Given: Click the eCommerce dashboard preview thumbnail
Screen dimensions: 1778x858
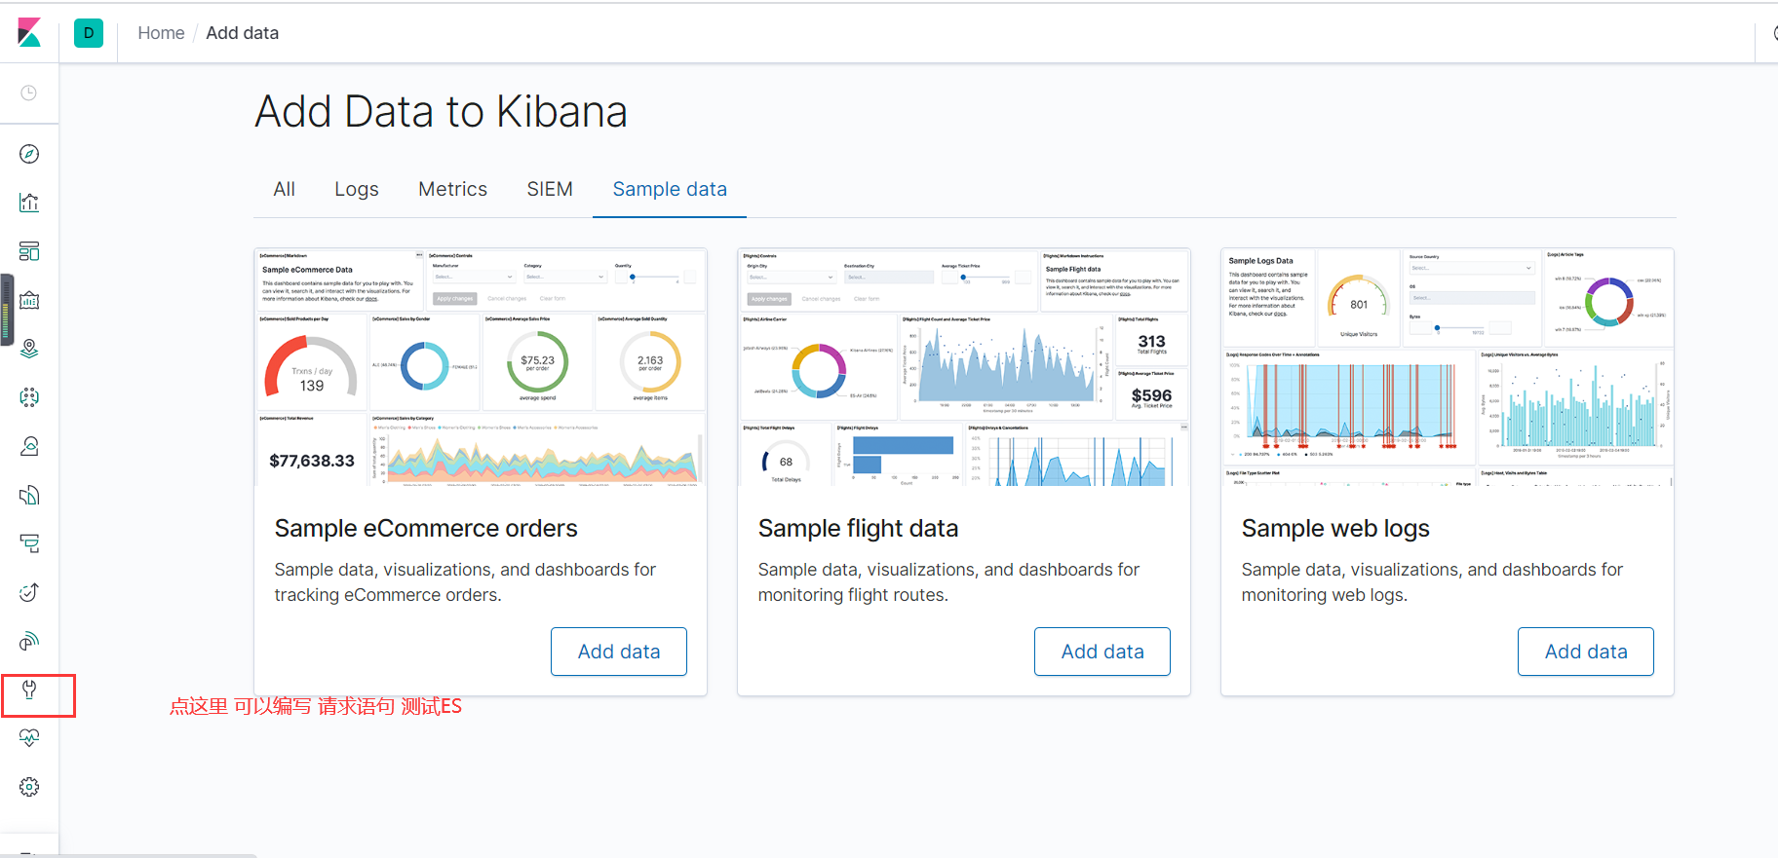Looking at the screenshot, I should (x=481, y=367).
